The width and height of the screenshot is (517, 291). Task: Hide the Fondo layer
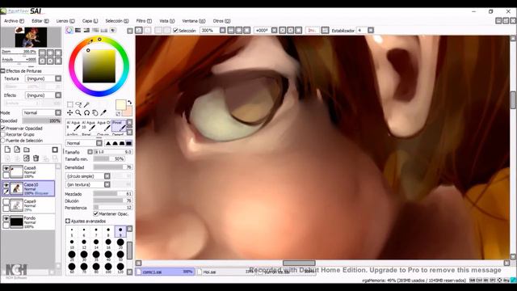[x=6, y=219]
